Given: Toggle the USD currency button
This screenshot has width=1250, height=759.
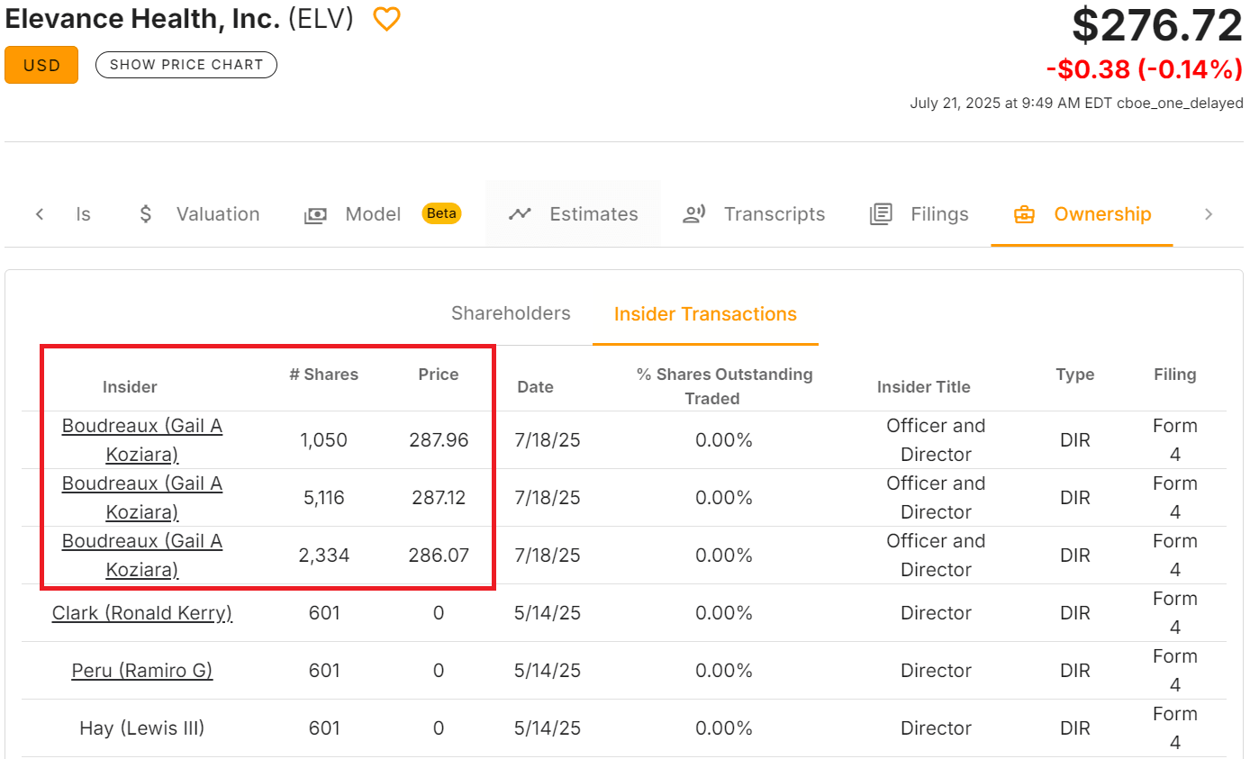Looking at the screenshot, I should [x=41, y=65].
